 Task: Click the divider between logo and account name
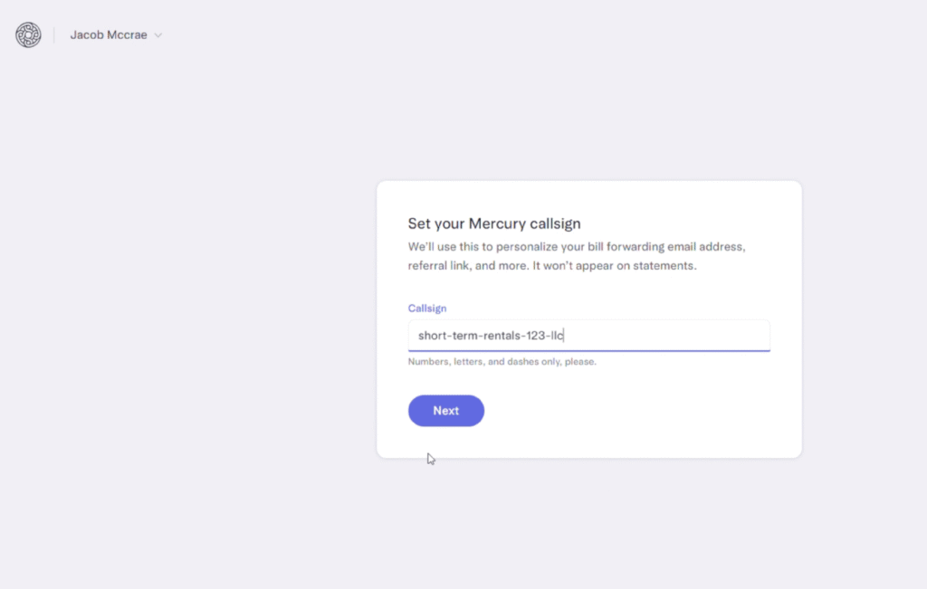click(x=54, y=35)
